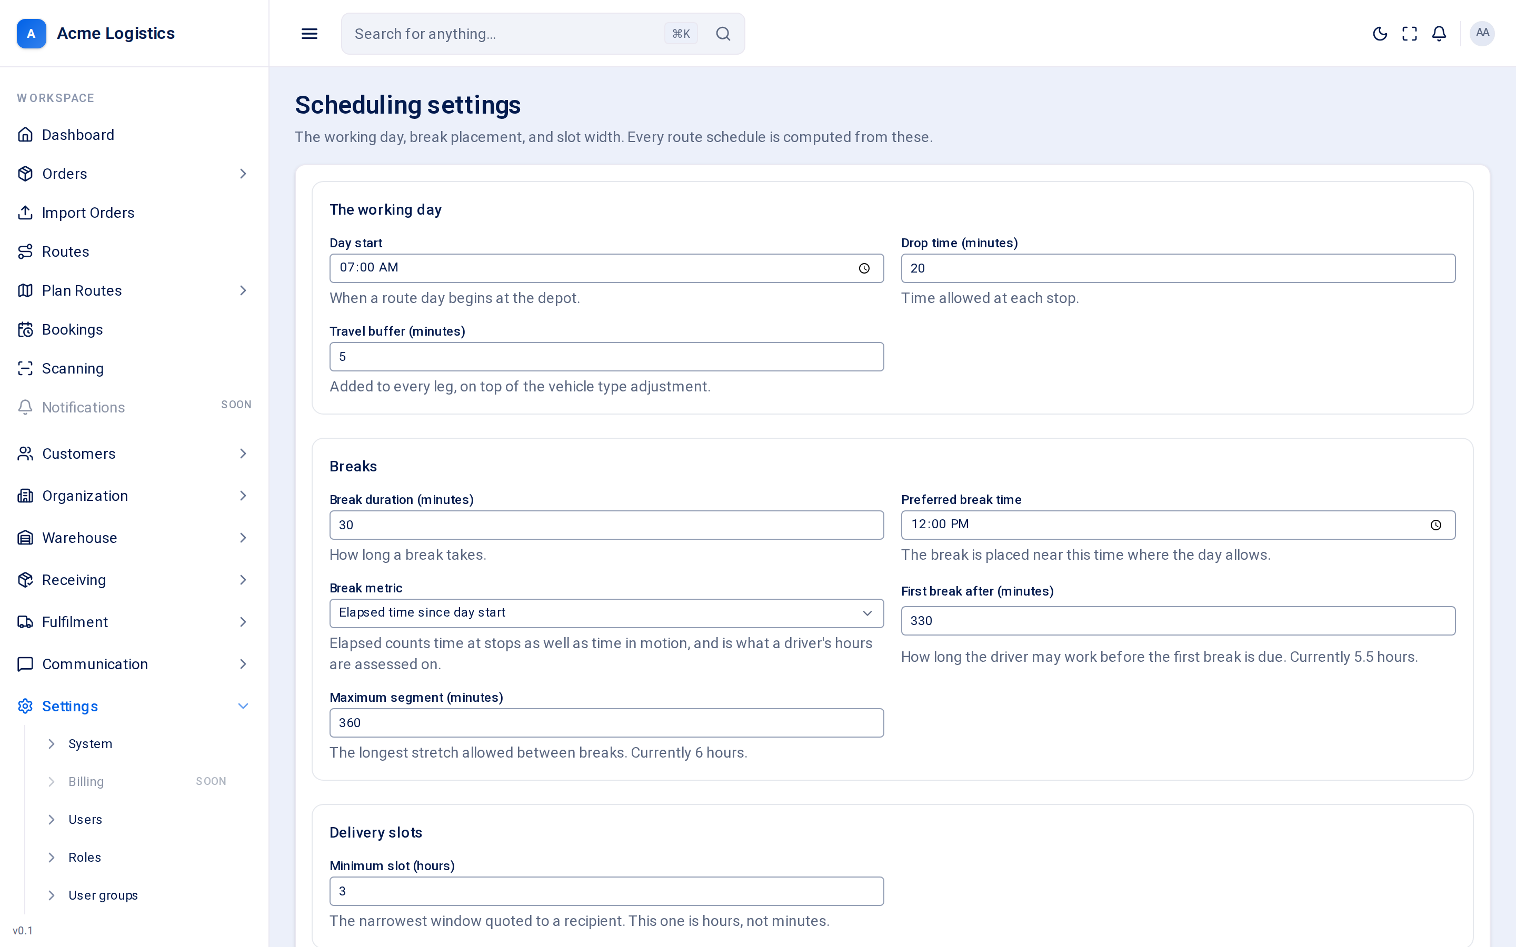Open the notifications bell in header
The width and height of the screenshot is (1516, 947).
click(1439, 34)
